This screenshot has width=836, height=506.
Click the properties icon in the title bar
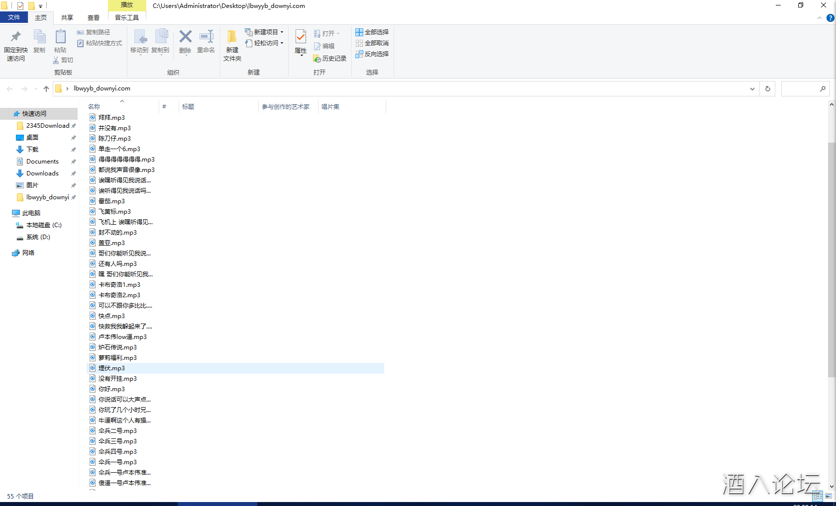tap(20, 6)
